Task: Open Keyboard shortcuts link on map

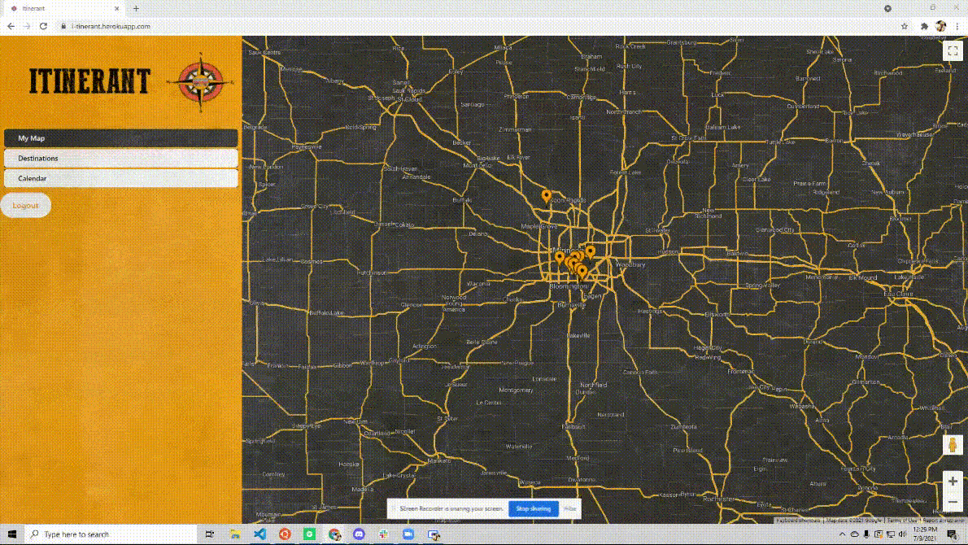Action: [x=798, y=521]
